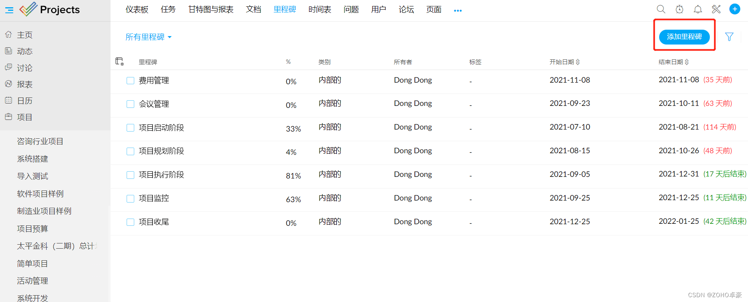Click 标签 column header
The width and height of the screenshot is (748, 302).
[x=475, y=62]
